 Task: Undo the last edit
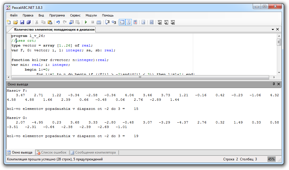point(58,22)
